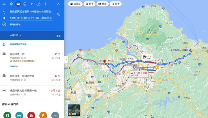Screen dimensions: 208x118
Task: Open the restaurants explore icon
Action: coord(7,115)
